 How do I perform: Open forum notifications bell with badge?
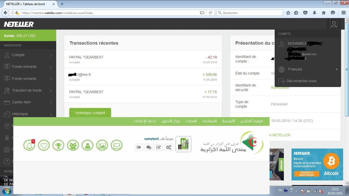point(29,146)
